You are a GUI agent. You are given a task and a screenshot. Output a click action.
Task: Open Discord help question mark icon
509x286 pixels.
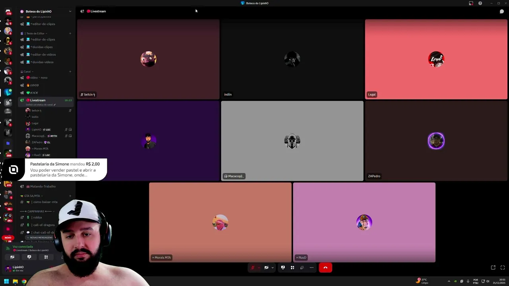(480, 3)
